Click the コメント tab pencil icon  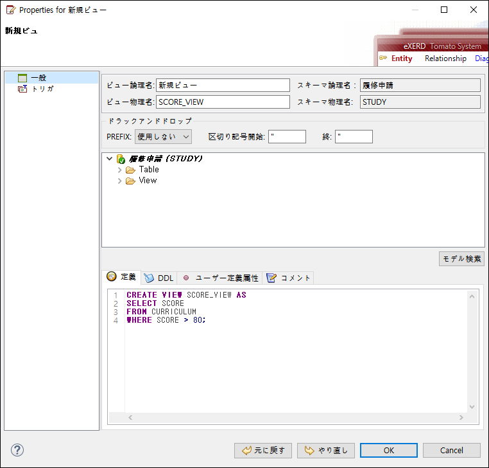(x=271, y=278)
